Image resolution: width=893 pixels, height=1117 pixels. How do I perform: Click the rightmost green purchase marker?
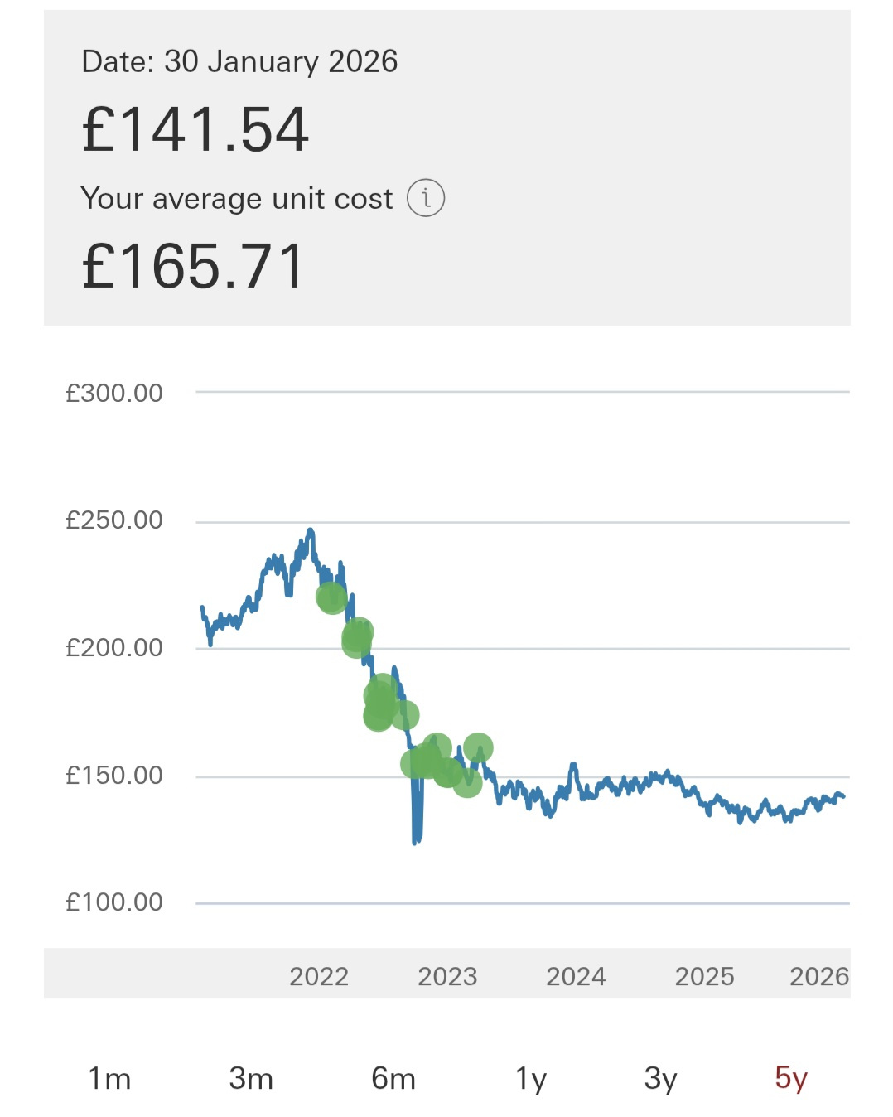(478, 747)
